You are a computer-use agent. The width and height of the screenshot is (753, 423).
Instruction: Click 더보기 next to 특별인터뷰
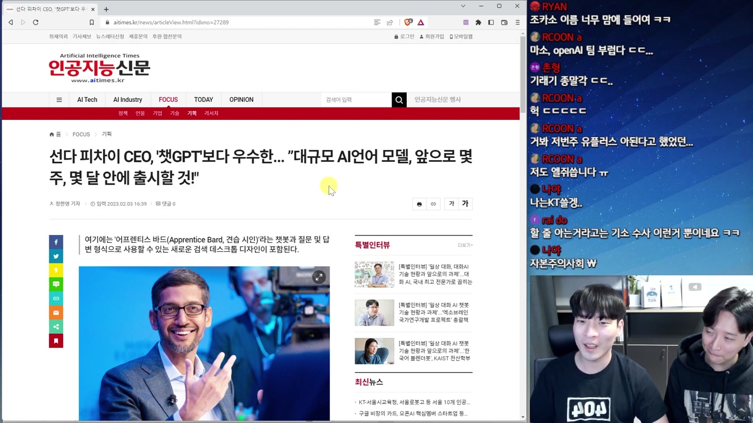[465, 245]
